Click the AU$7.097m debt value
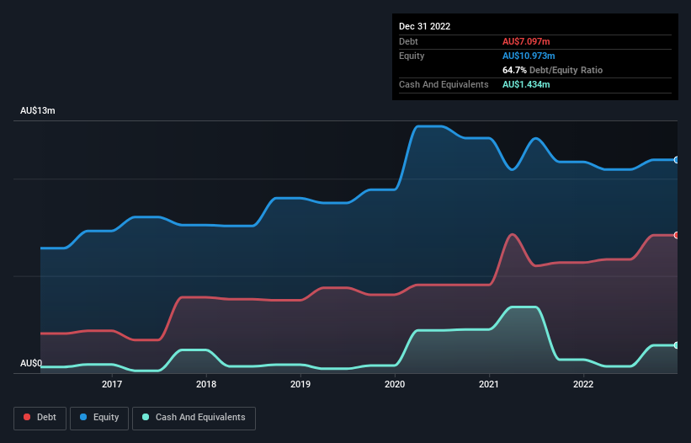Image resolution: width=691 pixels, height=443 pixels. point(526,41)
